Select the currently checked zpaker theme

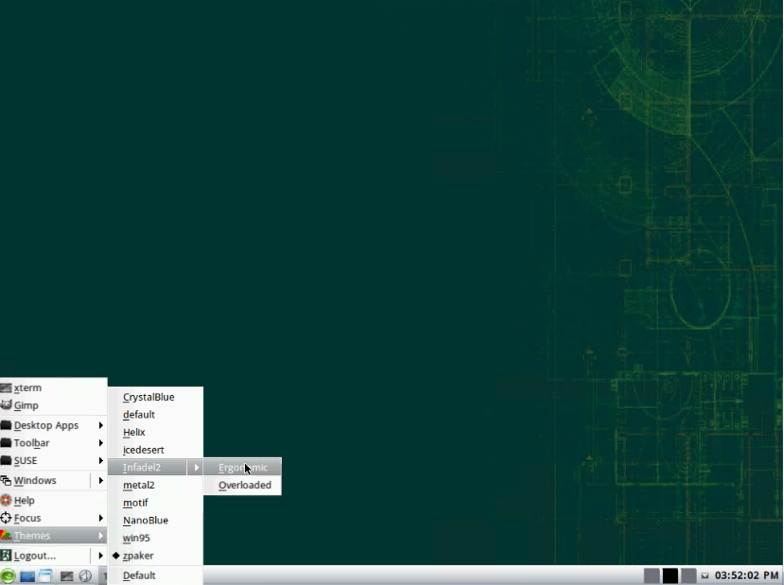point(156,555)
